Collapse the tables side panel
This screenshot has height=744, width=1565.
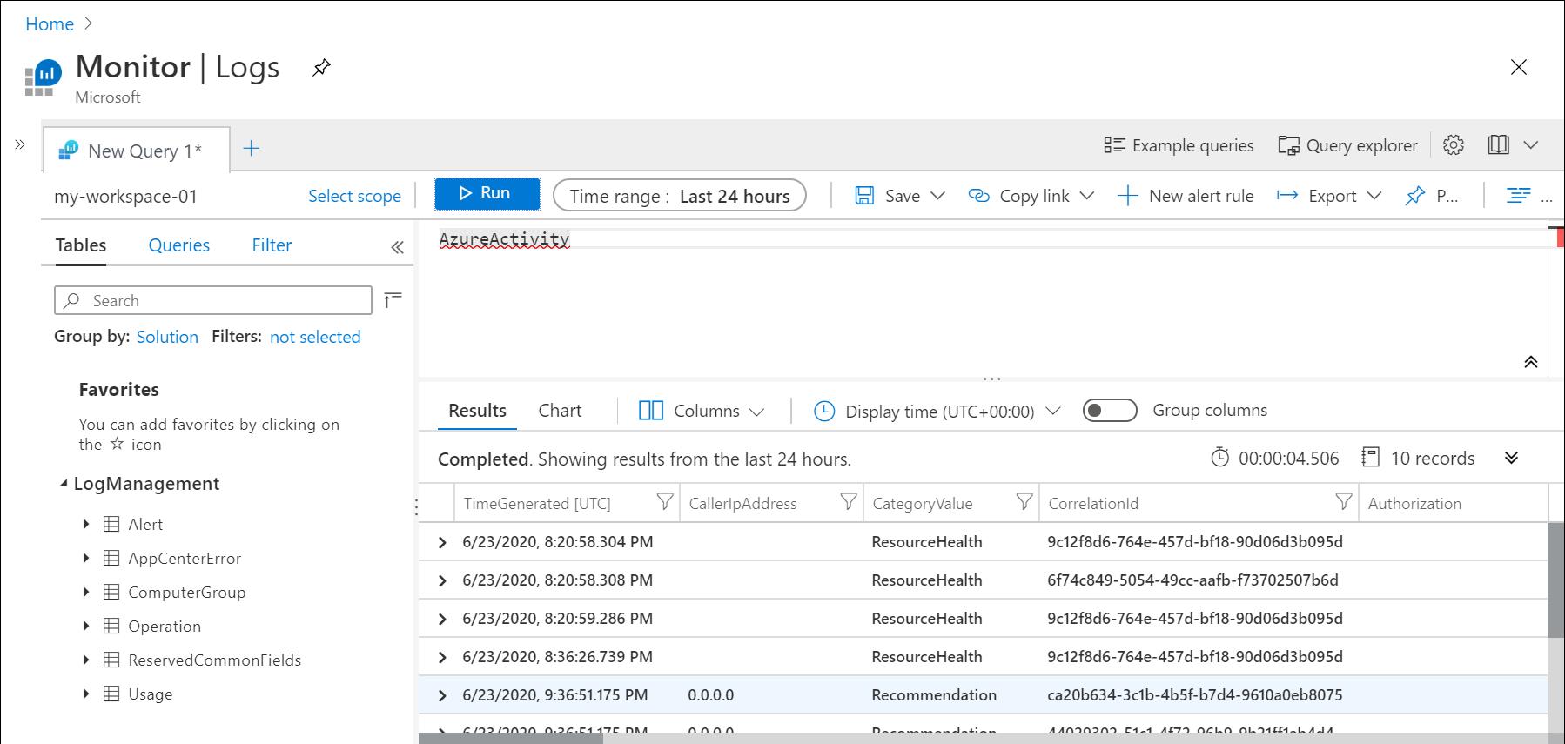pos(397,247)
